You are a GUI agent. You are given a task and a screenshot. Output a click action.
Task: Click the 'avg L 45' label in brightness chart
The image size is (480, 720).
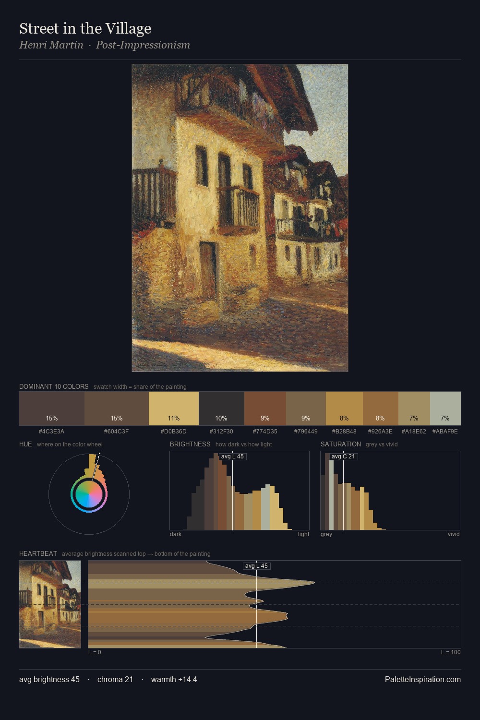(233, 456)
